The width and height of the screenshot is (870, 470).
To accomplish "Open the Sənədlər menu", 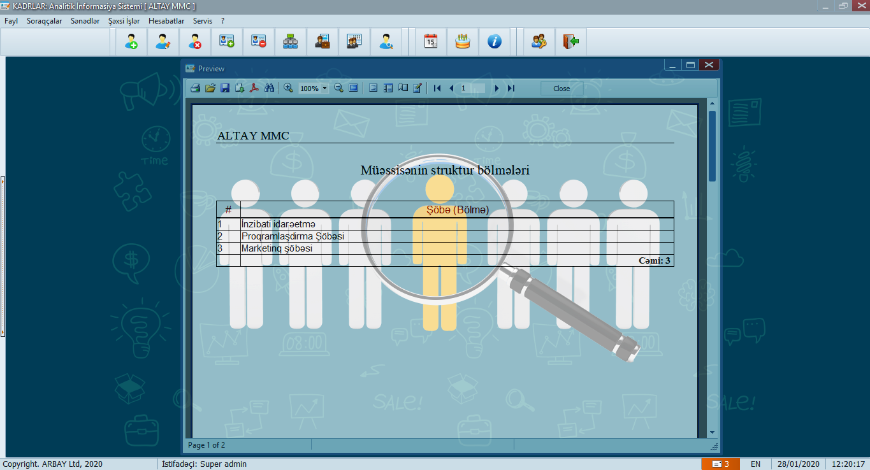I will (x=85, y=21).
